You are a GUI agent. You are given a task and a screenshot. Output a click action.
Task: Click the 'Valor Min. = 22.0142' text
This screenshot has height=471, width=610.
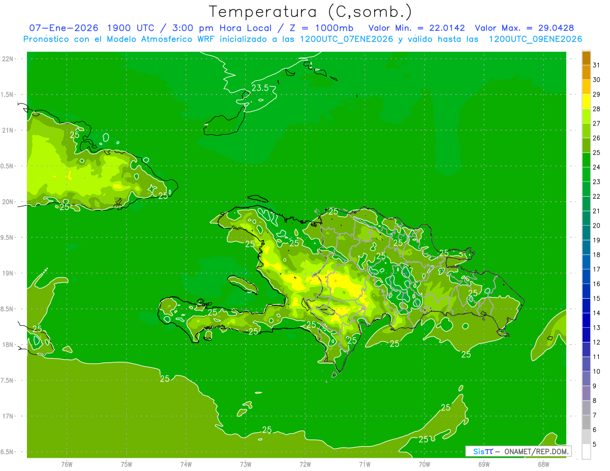click(417, 28)
